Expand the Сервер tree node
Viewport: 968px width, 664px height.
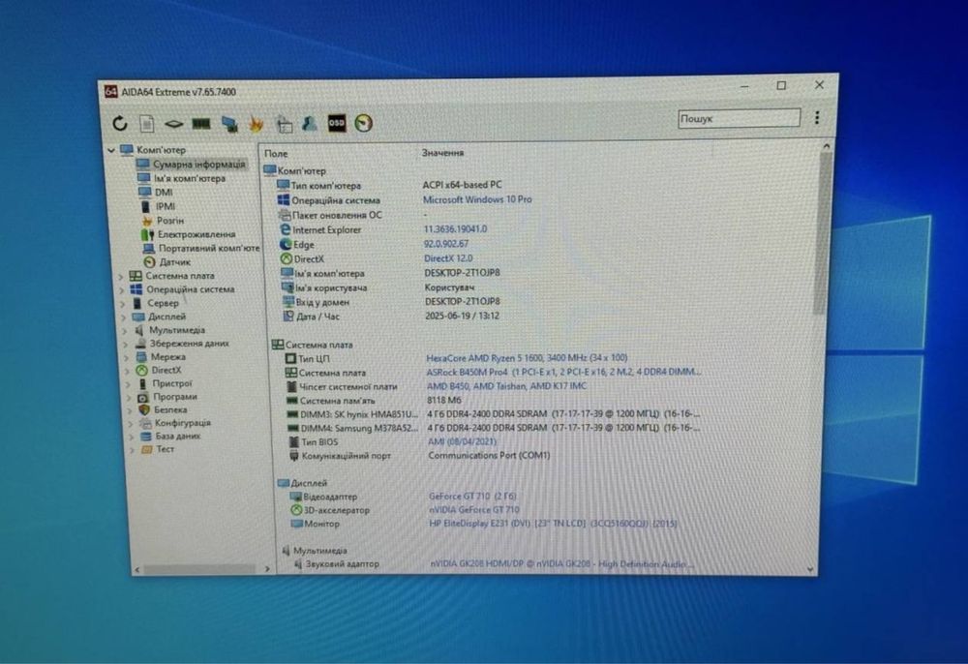[x=122, y=304]
